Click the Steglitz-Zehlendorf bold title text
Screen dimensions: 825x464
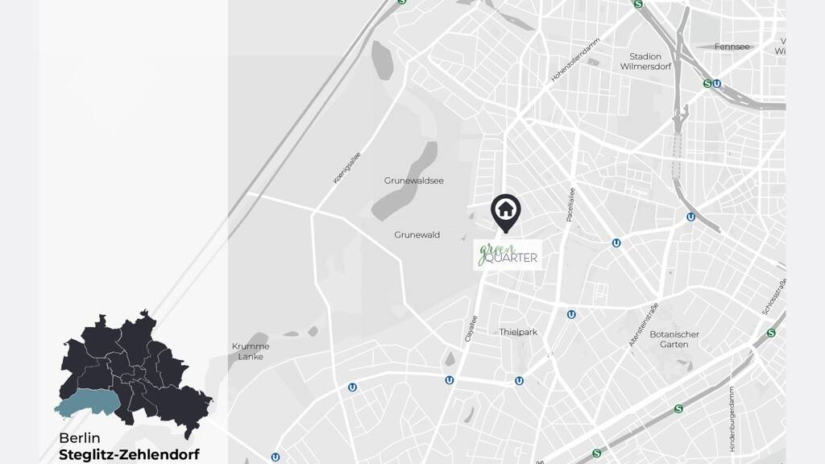[129, 454]
